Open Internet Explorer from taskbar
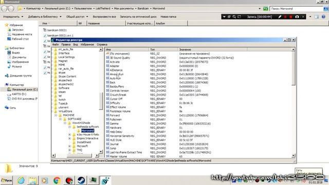 tap(21, 180)
